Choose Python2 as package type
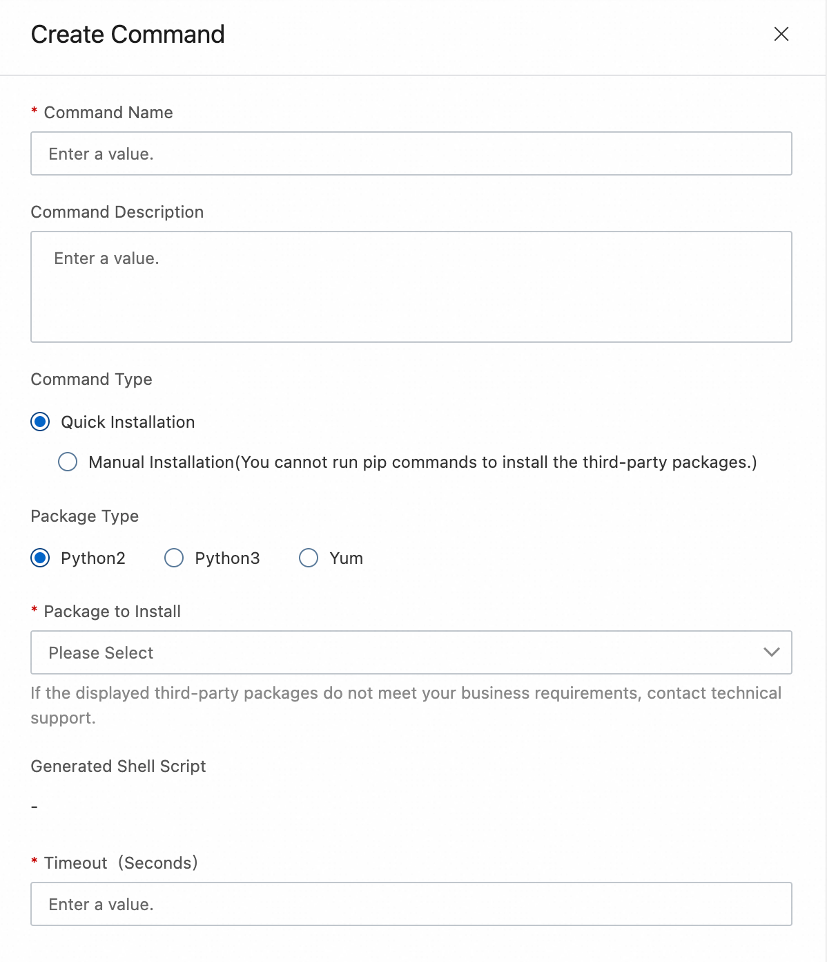Image resolution: width=827 pixels, height=962 pixels. coord(41,558)
